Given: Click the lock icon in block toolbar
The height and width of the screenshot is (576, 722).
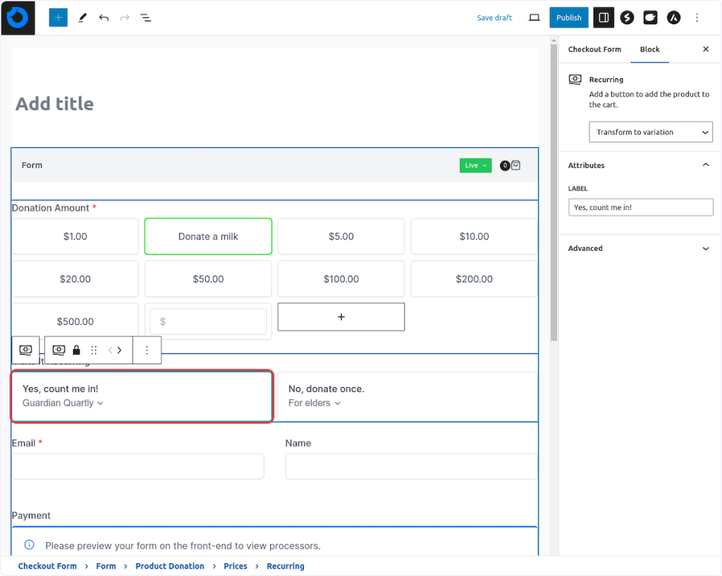Looking at the screenshot, I should [76, 350].
